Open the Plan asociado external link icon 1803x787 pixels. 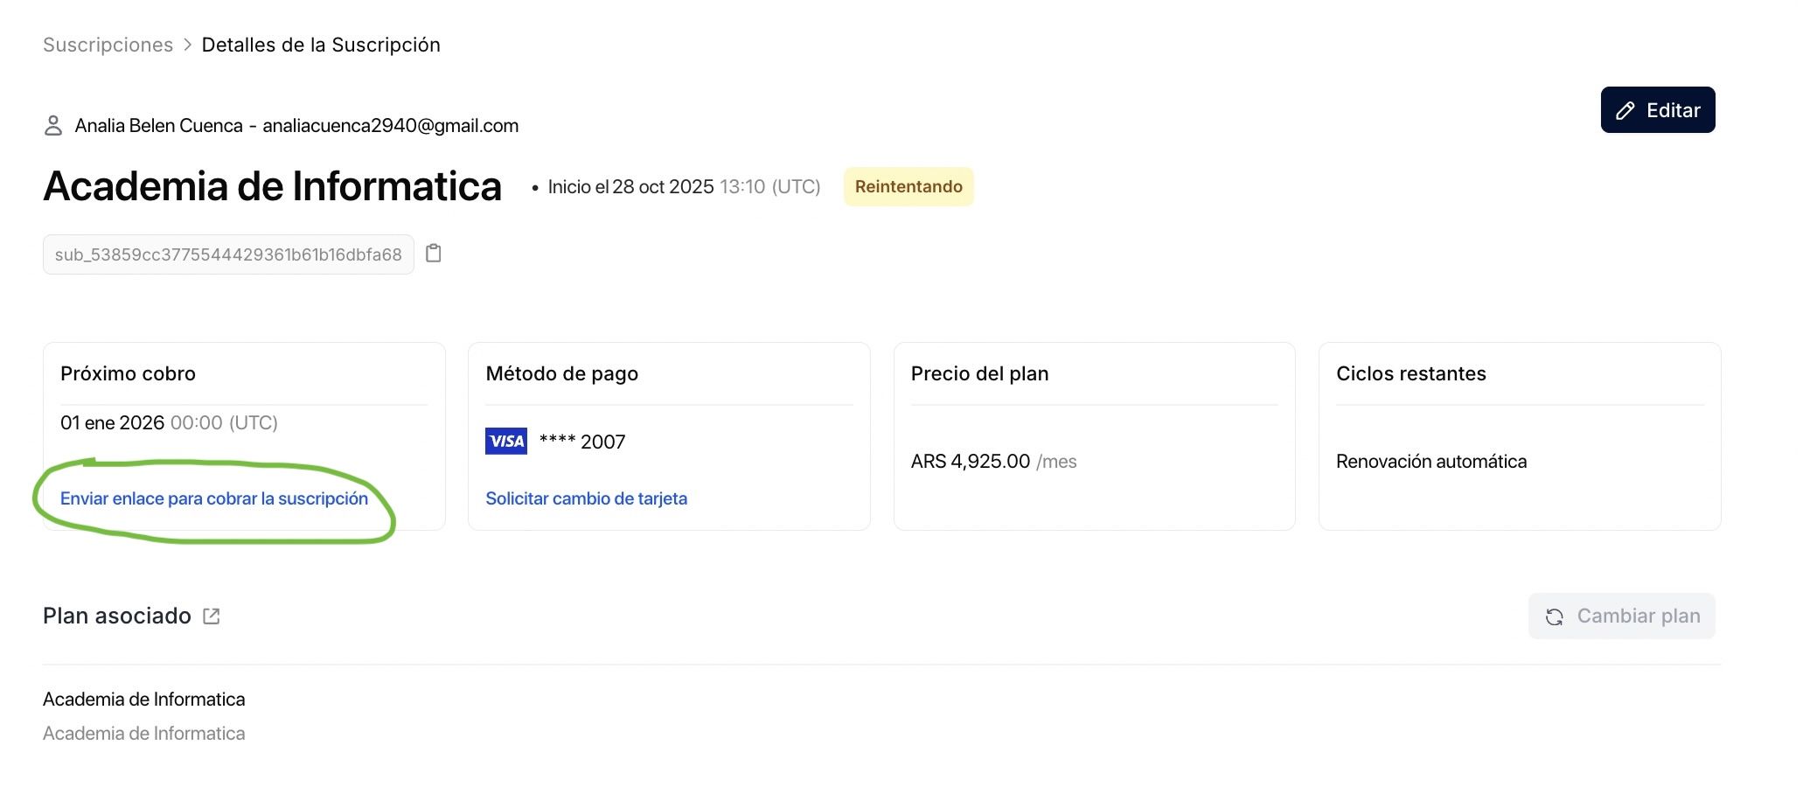coord(211,616)
